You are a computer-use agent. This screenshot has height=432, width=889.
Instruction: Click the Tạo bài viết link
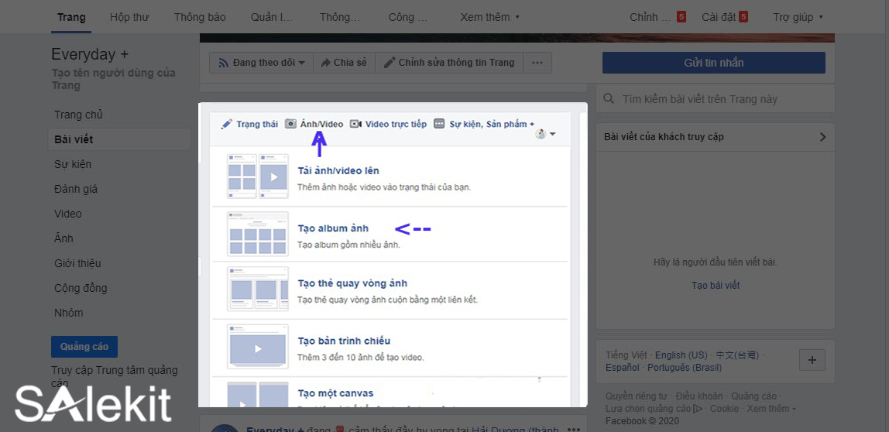tap(716, 285)
